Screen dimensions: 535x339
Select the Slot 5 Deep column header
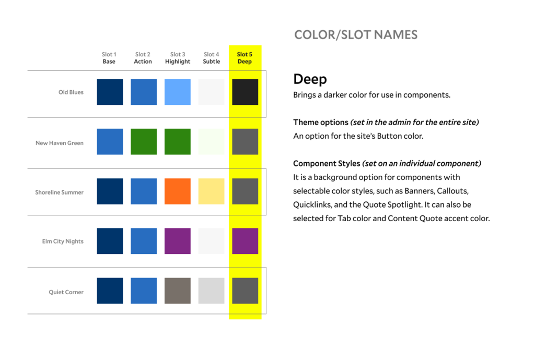[x=245, y=58]
